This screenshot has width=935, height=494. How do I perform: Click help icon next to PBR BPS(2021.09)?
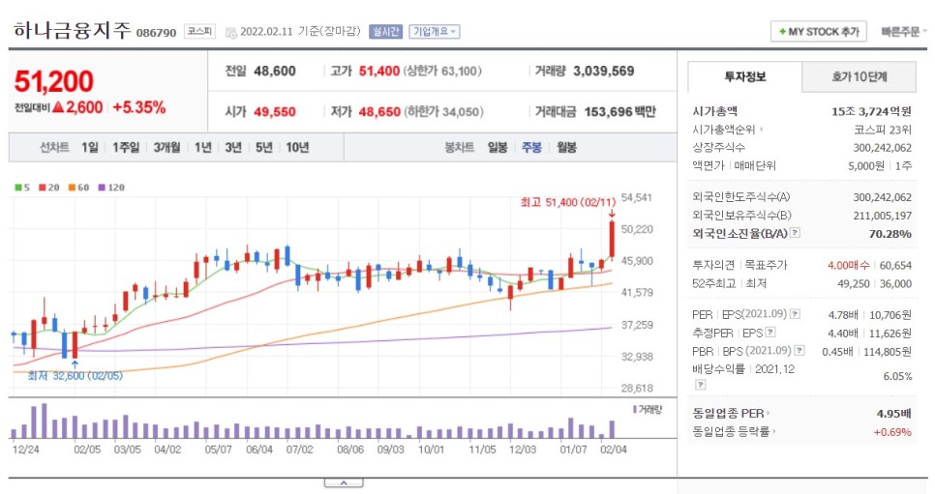click(x=799, y=351)
